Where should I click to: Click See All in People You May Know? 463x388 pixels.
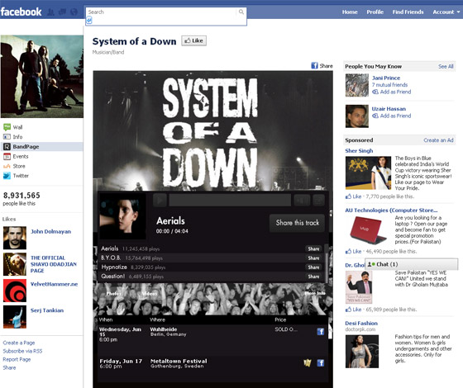pyautogui.click(x=446, y=66)
